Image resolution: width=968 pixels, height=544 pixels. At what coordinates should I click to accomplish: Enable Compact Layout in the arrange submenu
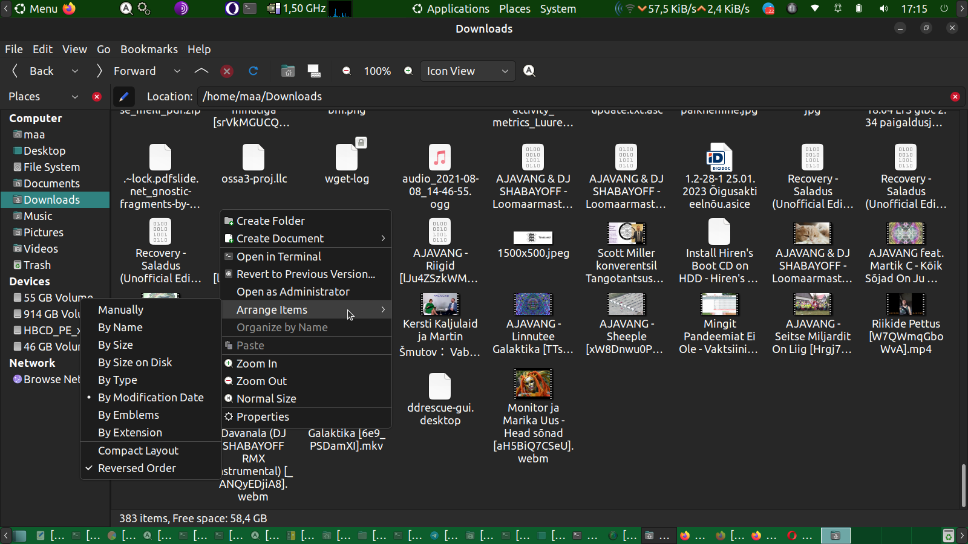click(x=138, y=451)
